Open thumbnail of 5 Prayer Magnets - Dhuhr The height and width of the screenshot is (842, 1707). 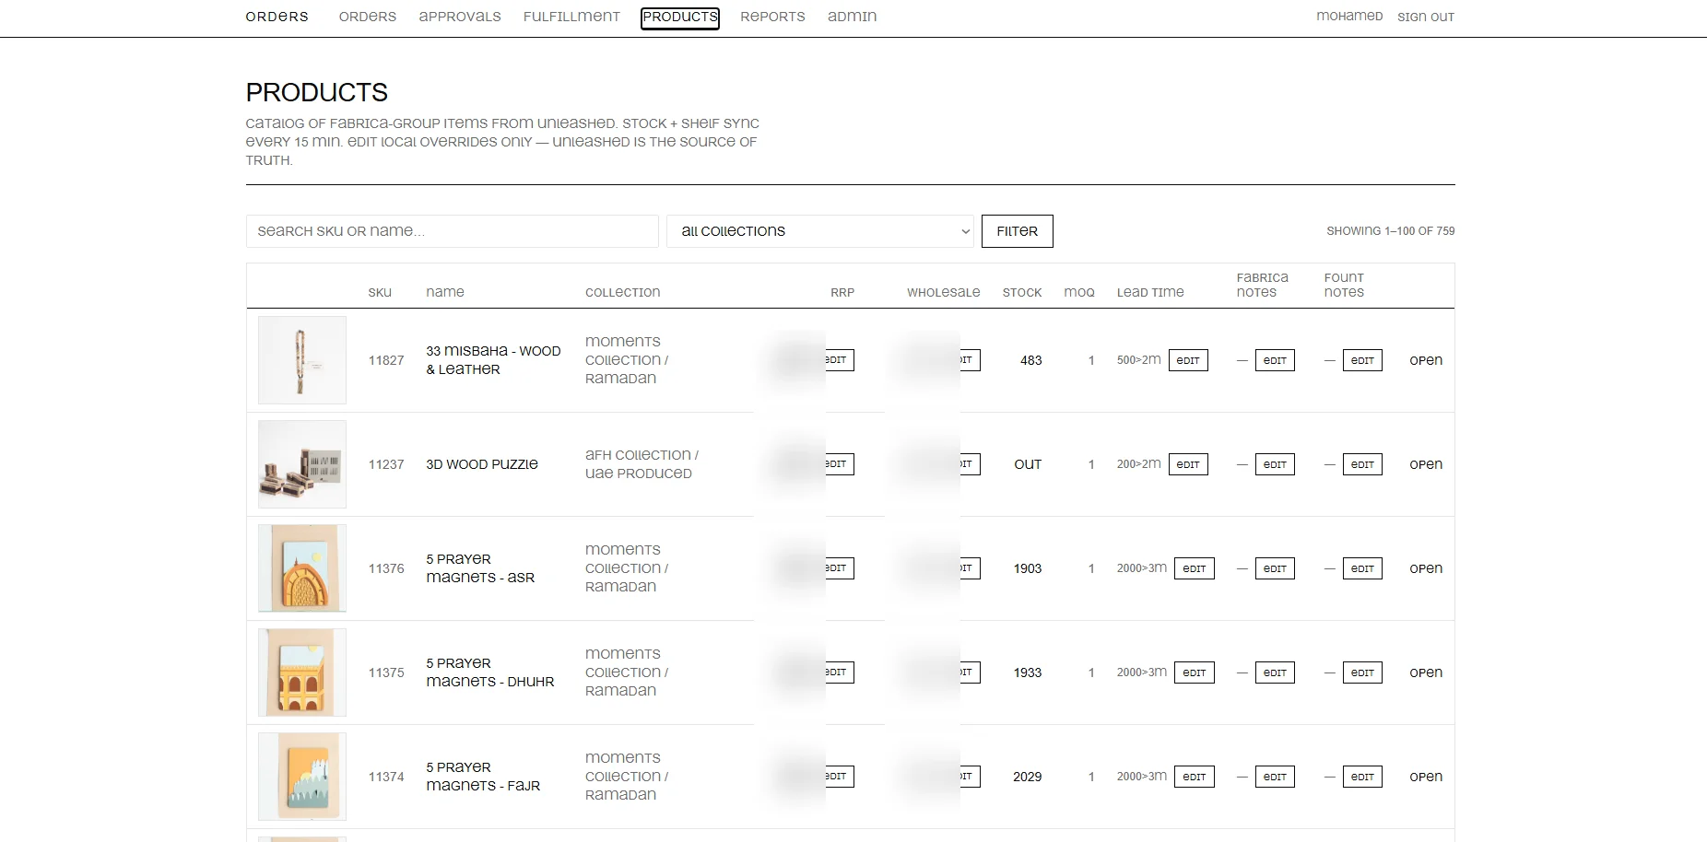pyautogui.click(x=302, y=672)
